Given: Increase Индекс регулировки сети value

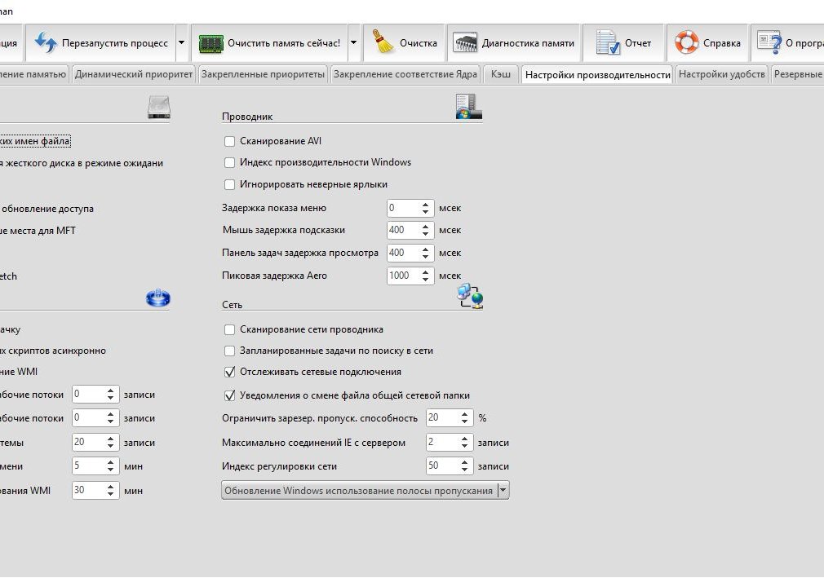Looking at the screenshot, I should tap(464, 462).
